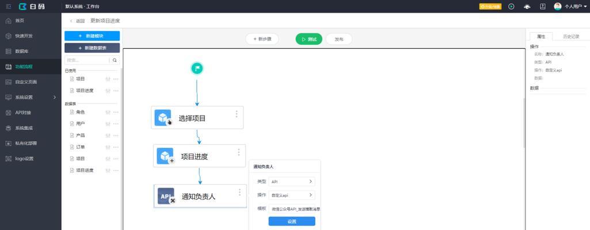Click 返回 to go back

pyautogui.click(x=78, y=21)
